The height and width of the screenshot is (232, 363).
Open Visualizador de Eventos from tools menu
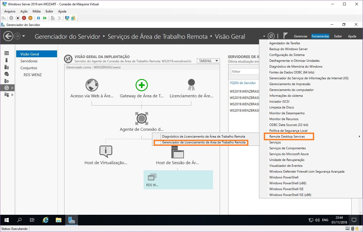tap(286, 166)
